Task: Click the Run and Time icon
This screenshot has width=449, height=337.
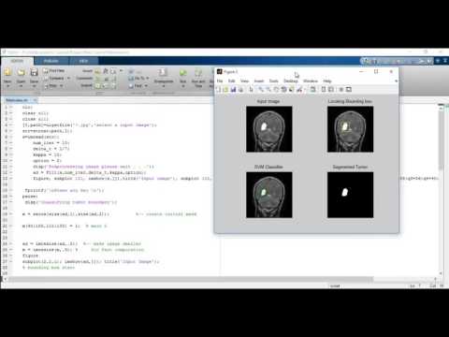Action: point(198,73)
